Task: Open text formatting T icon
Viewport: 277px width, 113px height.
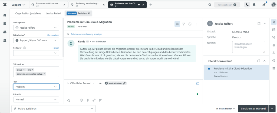Action: (75, 100)
